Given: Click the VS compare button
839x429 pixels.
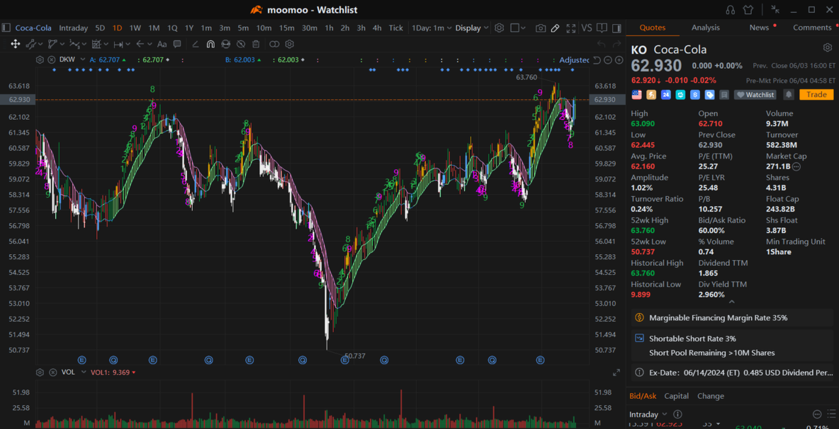Looking at the screenshot, I should click(x=586, y=28).
